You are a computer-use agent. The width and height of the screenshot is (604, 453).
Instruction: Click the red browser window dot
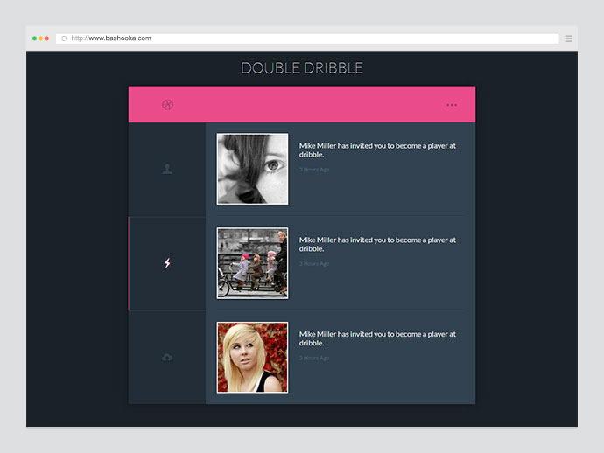tap(46, 38)
